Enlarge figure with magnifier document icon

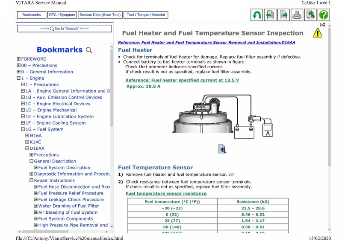pos(222,149)
